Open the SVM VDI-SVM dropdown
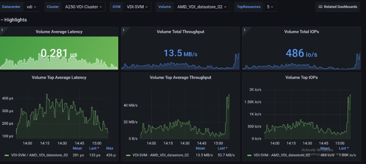 [137, 7]
